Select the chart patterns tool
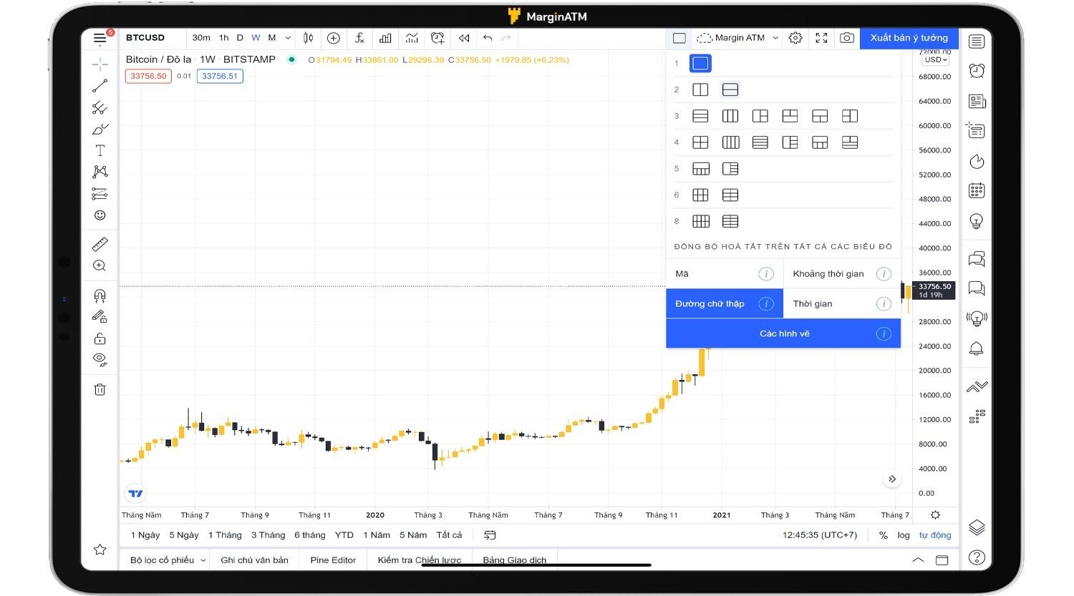Screen dimensions: 1074x596 tap(100, 172)
